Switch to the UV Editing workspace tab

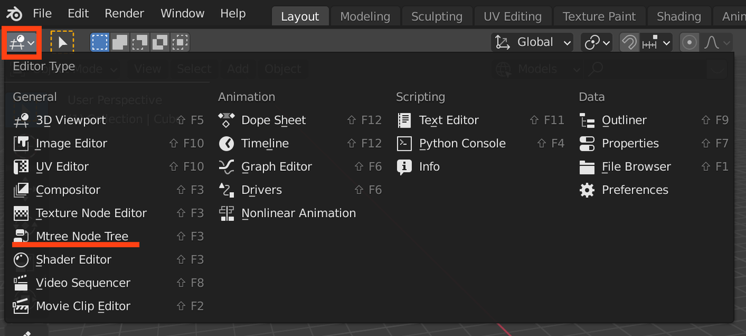pyautogui.click(x=512, y=17)
